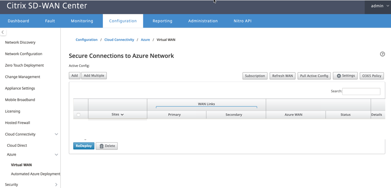Screen dimensions: 391x188
Task: Select Cloud Direct in the sidebar
Action: coord(17,146)
